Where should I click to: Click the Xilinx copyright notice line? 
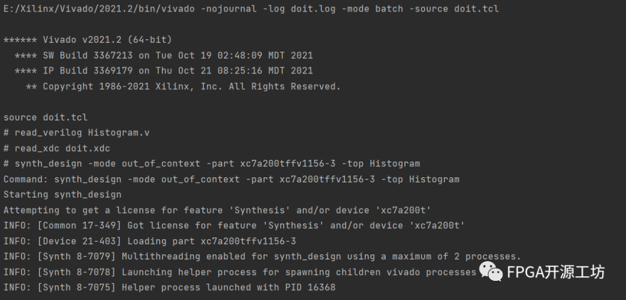(x=183, y=86)
